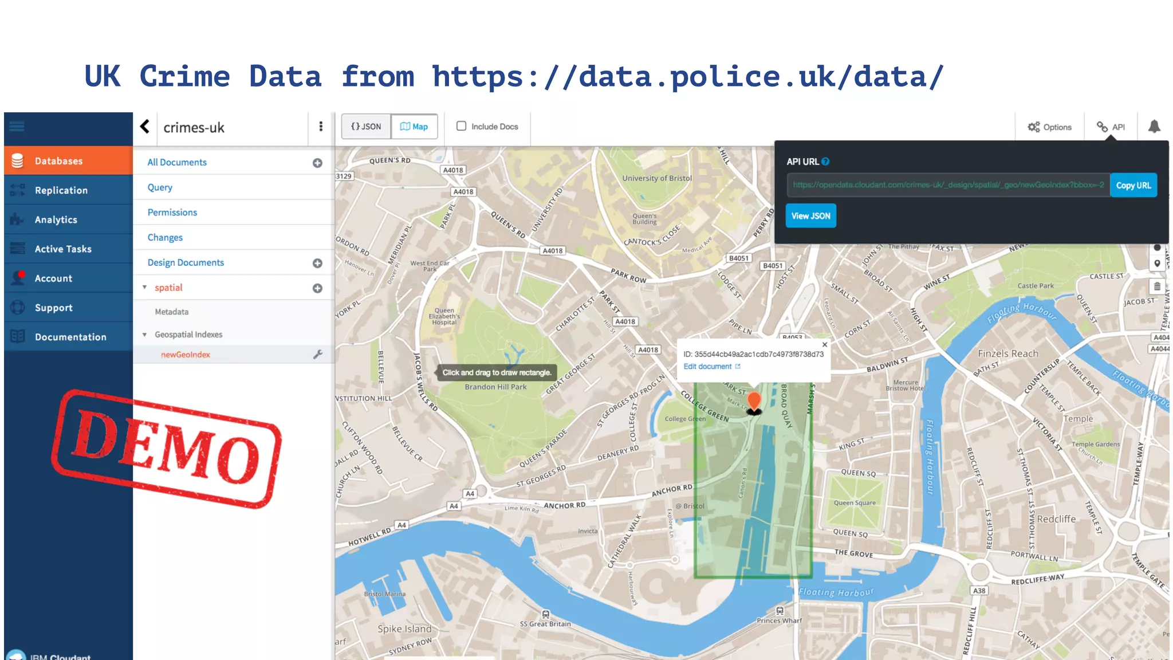Click the Support lifebuoy icon
The image size is (1173, 660).
coord(18,307)
